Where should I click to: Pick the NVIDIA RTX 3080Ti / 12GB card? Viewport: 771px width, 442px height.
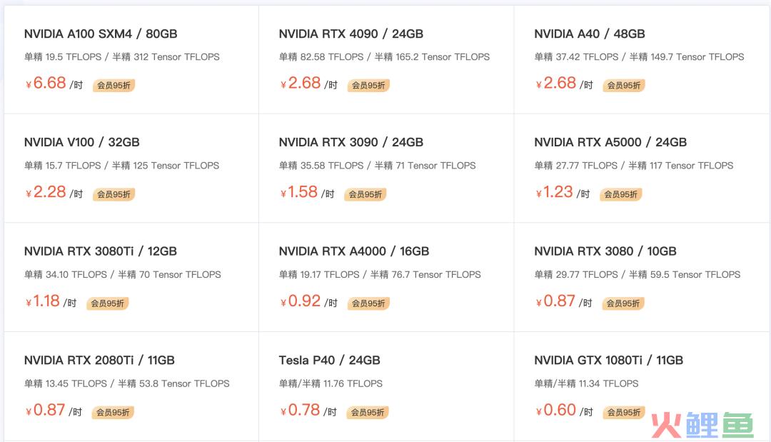pos(131,277)
